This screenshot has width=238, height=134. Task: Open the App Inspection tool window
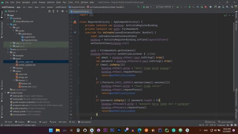pos(85,122)
